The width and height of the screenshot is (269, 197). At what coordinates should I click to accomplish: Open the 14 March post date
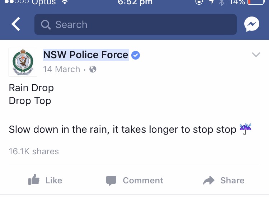coord(62,69)
